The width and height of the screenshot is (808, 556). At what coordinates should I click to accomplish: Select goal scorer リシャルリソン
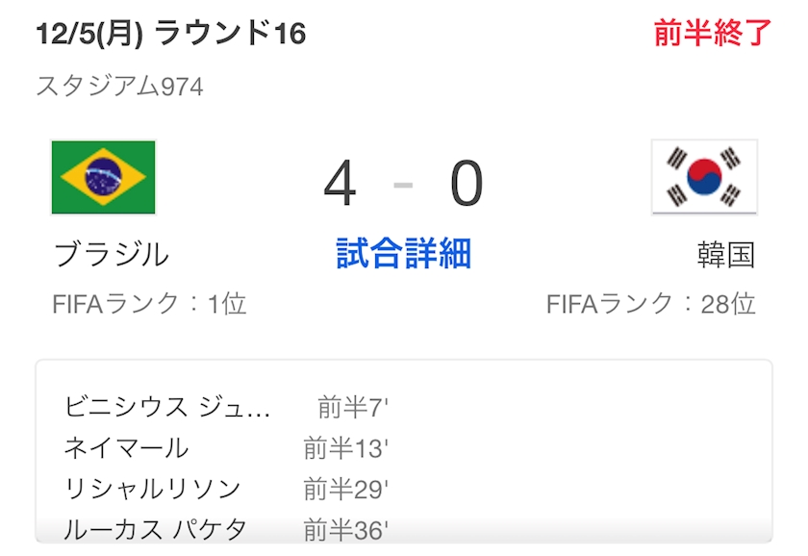coord(152,489)
